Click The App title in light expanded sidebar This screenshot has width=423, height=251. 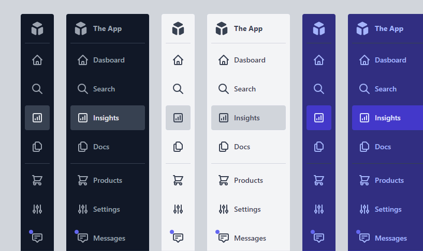(x=248, y=28)
